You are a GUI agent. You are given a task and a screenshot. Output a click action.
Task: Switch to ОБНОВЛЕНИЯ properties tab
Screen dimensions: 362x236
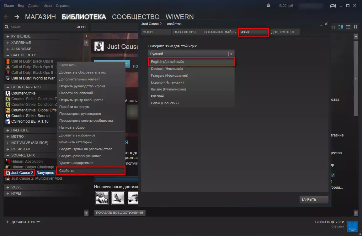pyautogui.click(x=186, y=32)
